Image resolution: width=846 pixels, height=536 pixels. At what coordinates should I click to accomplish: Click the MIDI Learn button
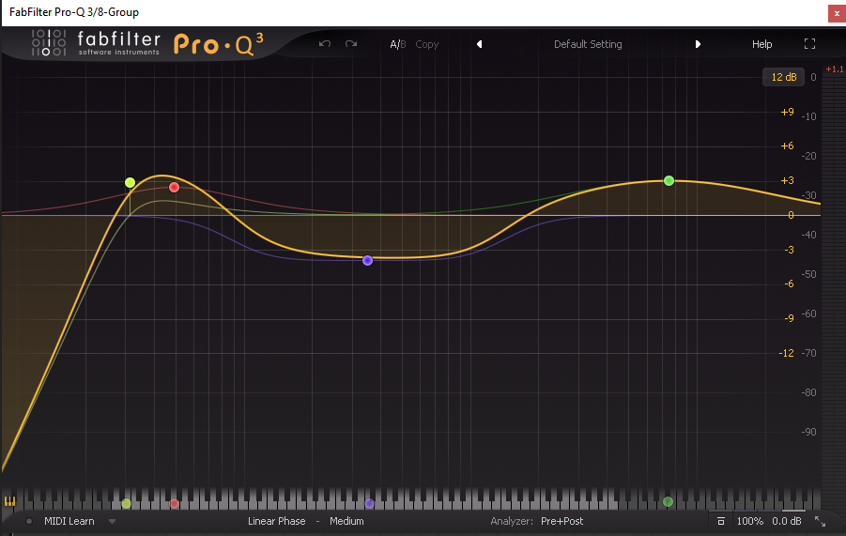(x=69, y=521)
